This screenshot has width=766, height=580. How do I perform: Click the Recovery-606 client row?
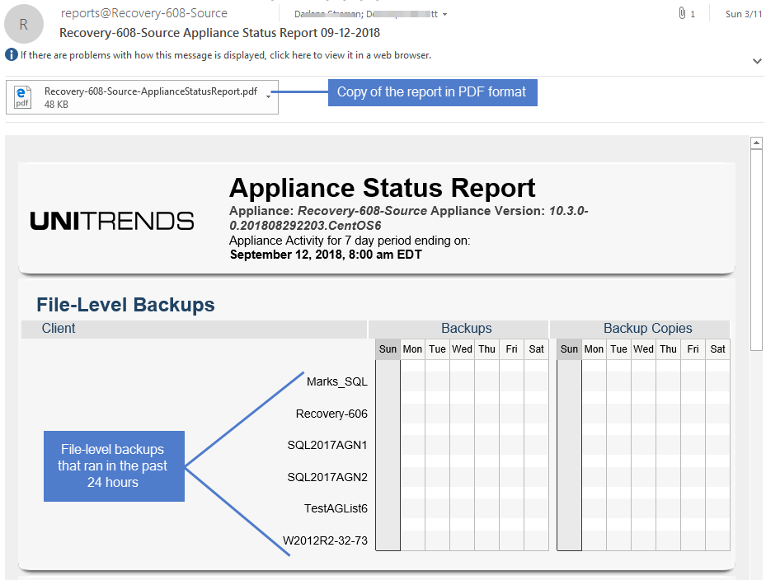point(331,414)
